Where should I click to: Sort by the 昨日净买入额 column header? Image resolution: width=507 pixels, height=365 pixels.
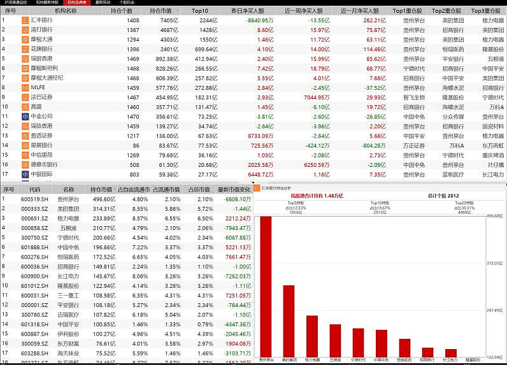[248, 11]
